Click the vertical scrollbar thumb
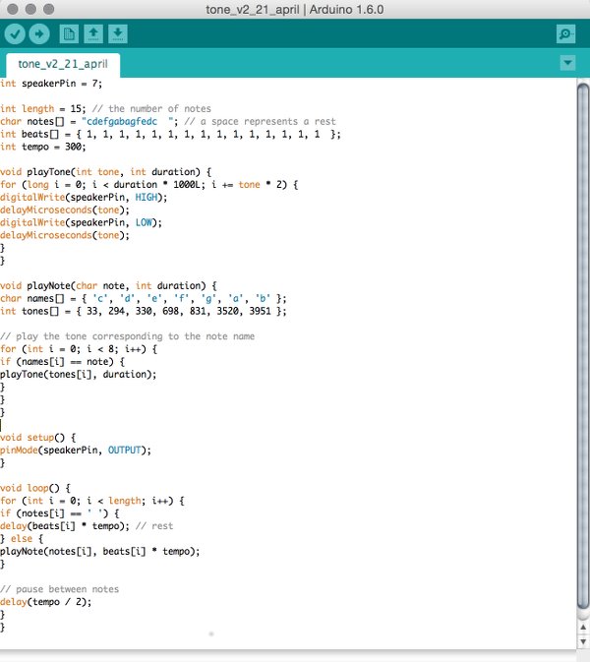 tap(583, 346)
